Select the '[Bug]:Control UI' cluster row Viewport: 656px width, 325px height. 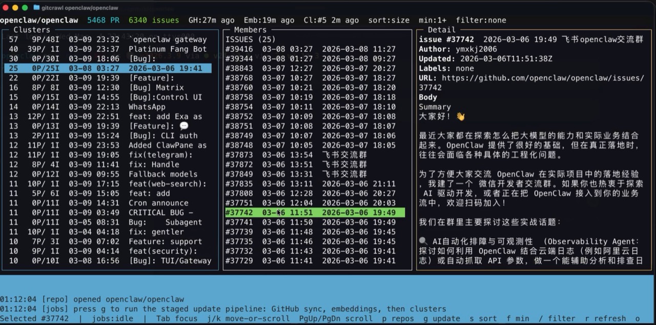coord(108,97)
